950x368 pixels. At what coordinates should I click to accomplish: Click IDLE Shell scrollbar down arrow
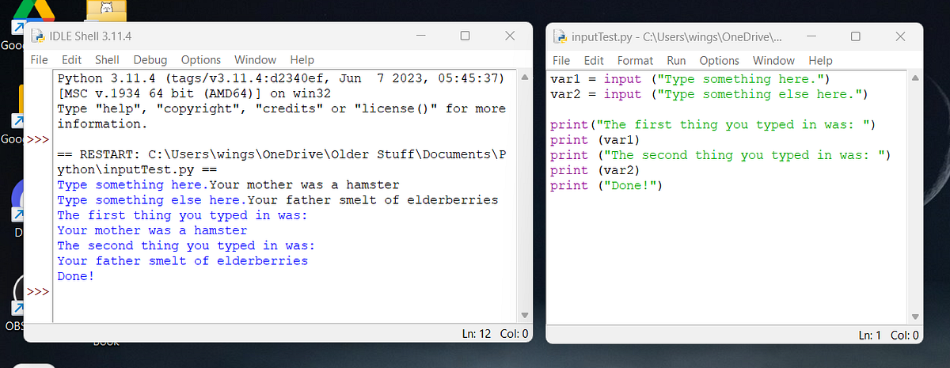[x=523, y=316]
